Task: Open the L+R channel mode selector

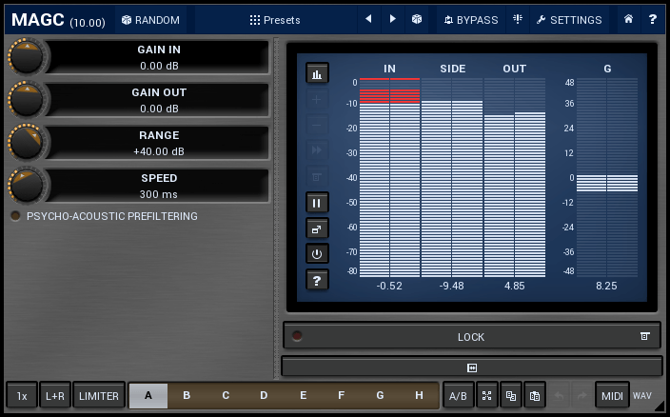Action: (54, 395)
